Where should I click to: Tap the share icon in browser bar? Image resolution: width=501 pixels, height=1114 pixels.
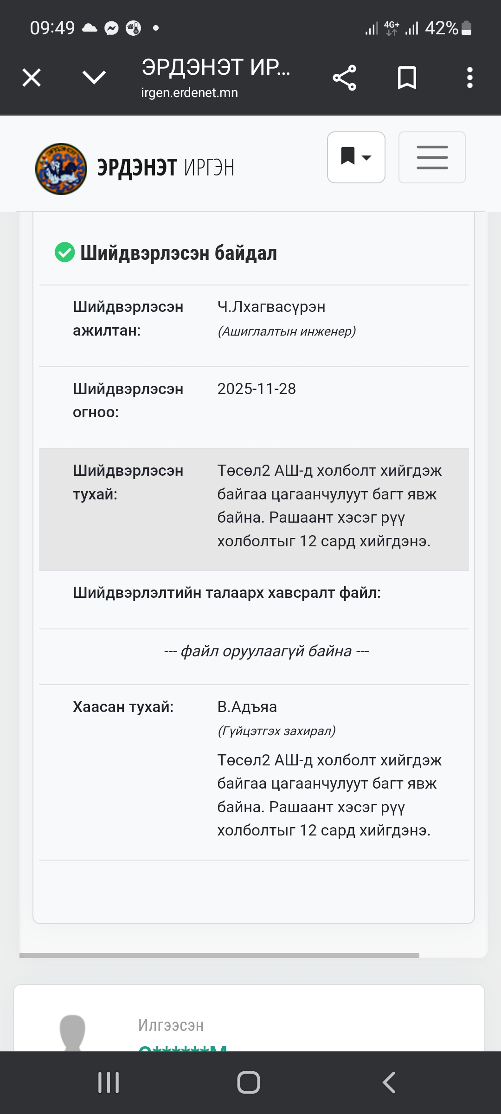344,78
